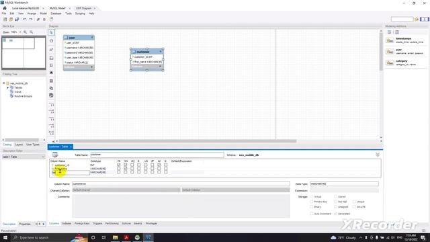
Task: Enable the Primary Key storage checkbox
Action: point(312,202)
